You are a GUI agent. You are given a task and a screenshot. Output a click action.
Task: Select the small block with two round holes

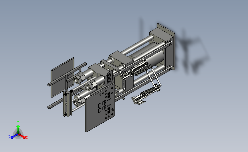(110, 77)
